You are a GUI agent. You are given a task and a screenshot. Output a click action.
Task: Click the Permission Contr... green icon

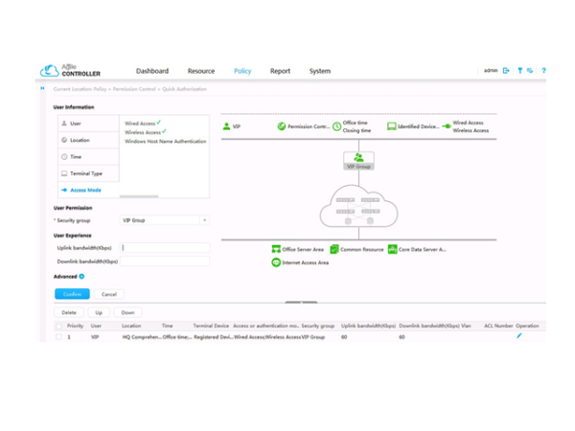[281, 126]
